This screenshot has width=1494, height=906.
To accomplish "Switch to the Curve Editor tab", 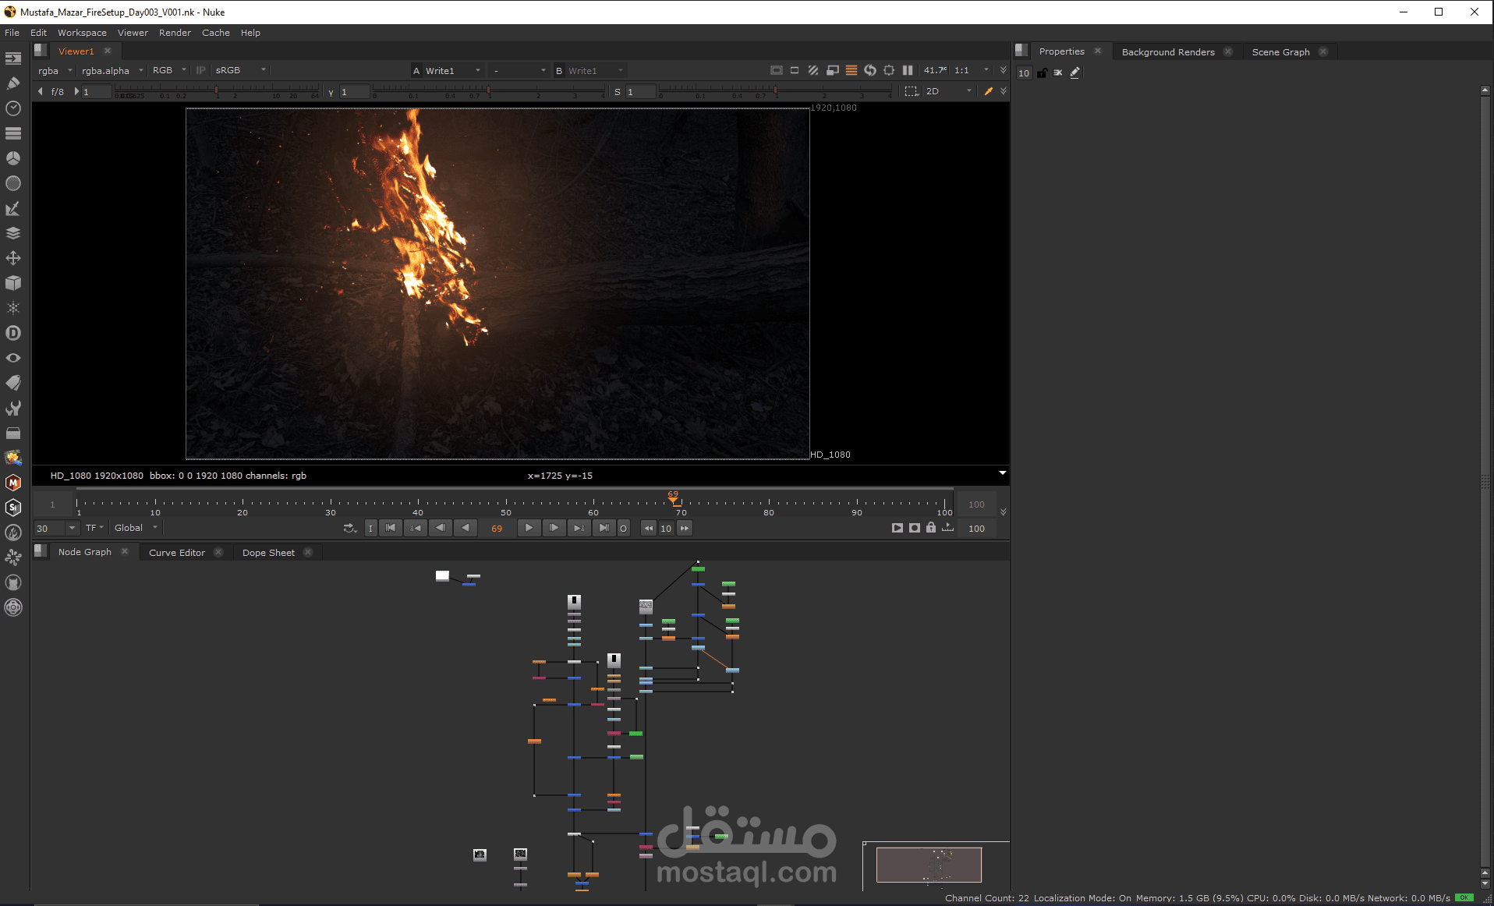I will (x=177, y=553).
